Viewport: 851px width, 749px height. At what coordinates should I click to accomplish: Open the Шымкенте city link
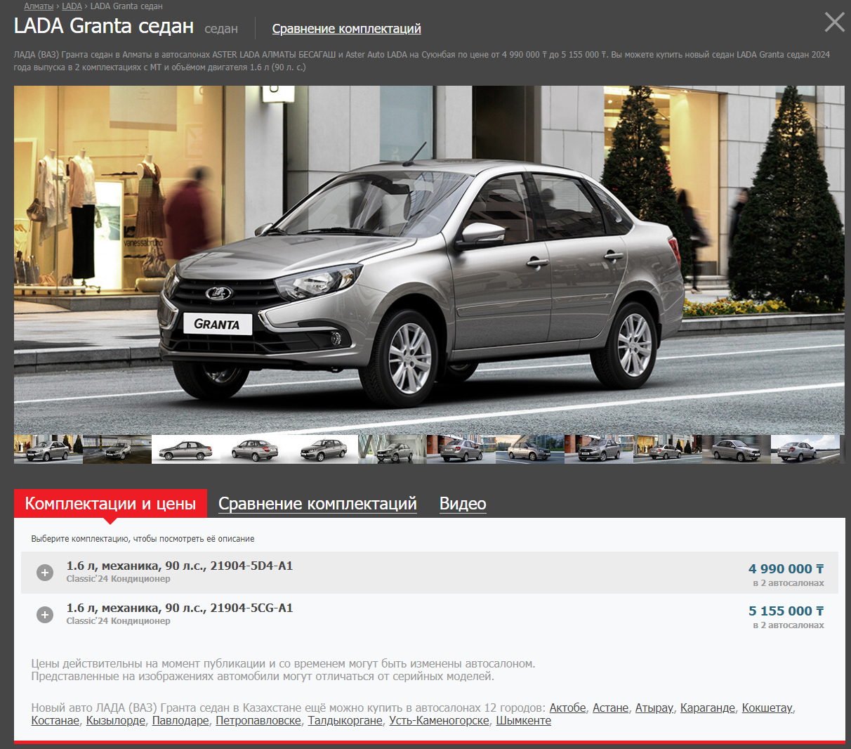click(x=524, y=720)
